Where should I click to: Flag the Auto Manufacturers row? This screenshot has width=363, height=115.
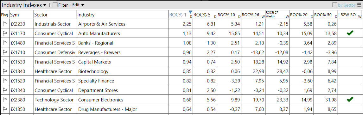(5, 33)
